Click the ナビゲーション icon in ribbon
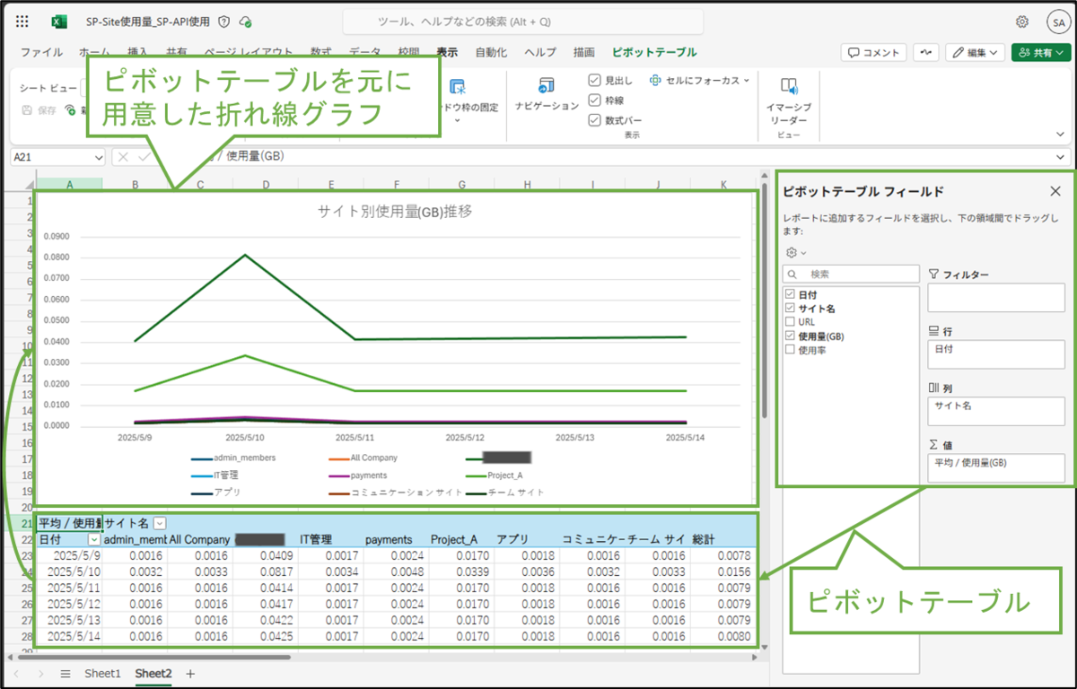Image resolution: width=1077 pixels, height=689 pixels. point(547,86)
